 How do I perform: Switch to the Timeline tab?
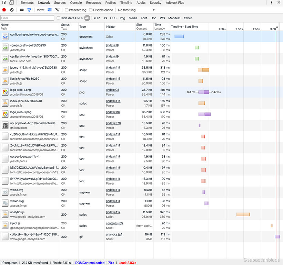[126, 3]
